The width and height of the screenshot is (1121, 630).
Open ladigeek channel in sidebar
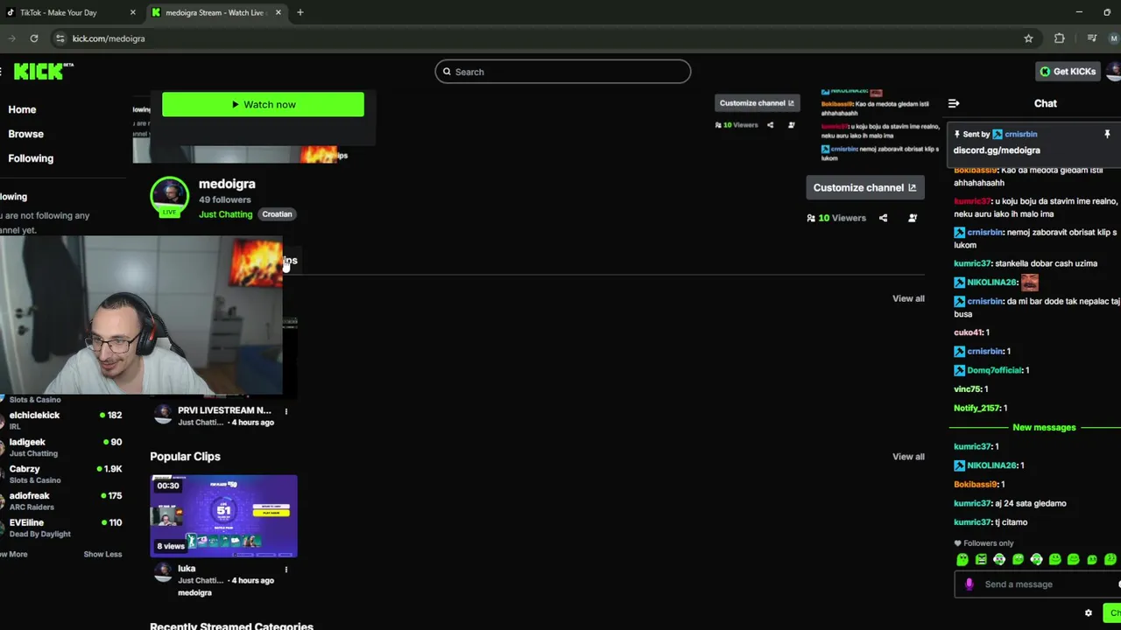[63, 447]
